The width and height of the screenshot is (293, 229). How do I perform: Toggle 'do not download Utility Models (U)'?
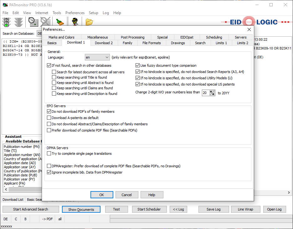click(x=137, y=78)
